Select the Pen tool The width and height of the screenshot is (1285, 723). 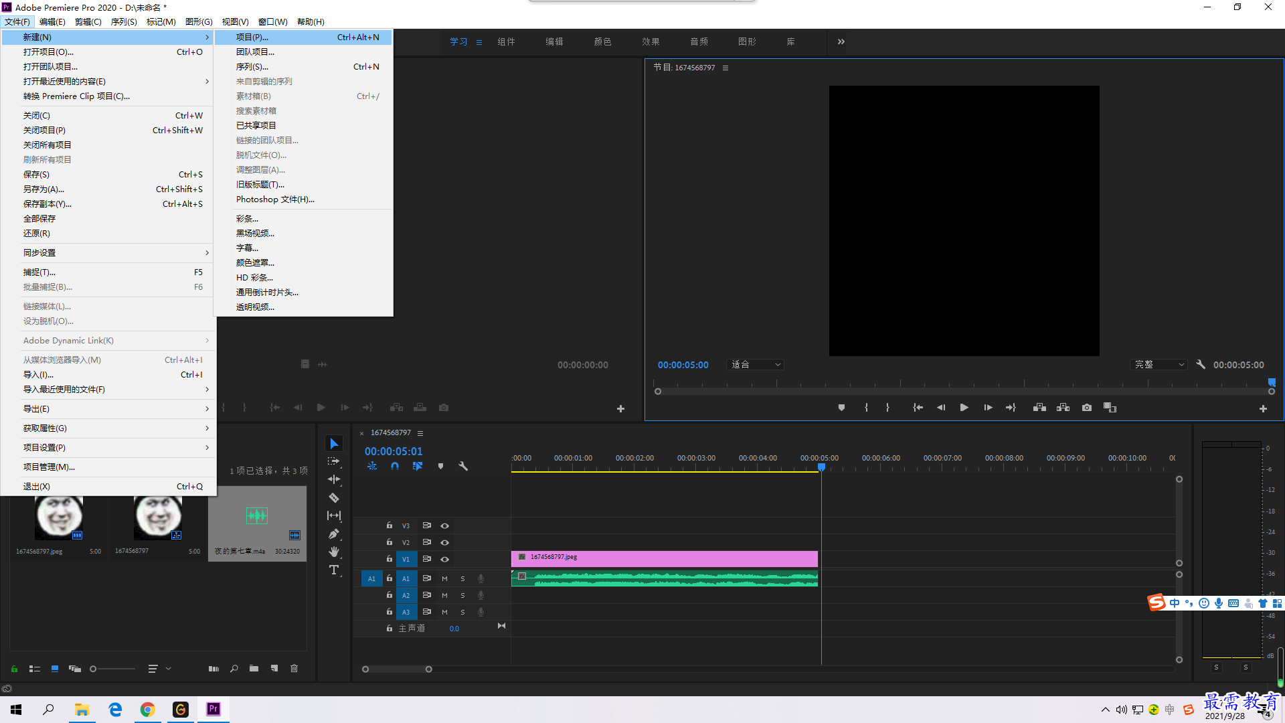coord(334,534)
